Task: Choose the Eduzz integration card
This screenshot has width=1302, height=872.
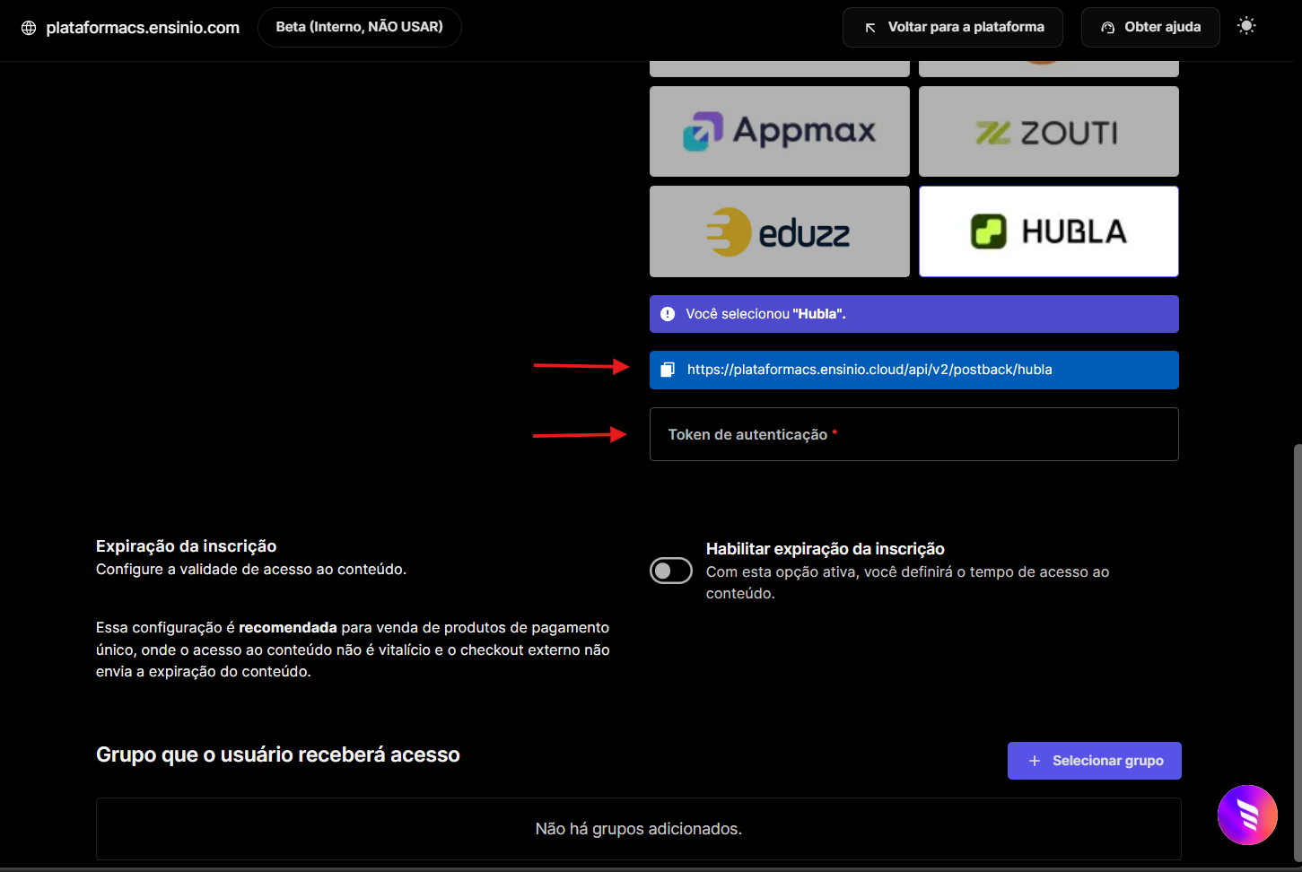Action: pos(779,231)
